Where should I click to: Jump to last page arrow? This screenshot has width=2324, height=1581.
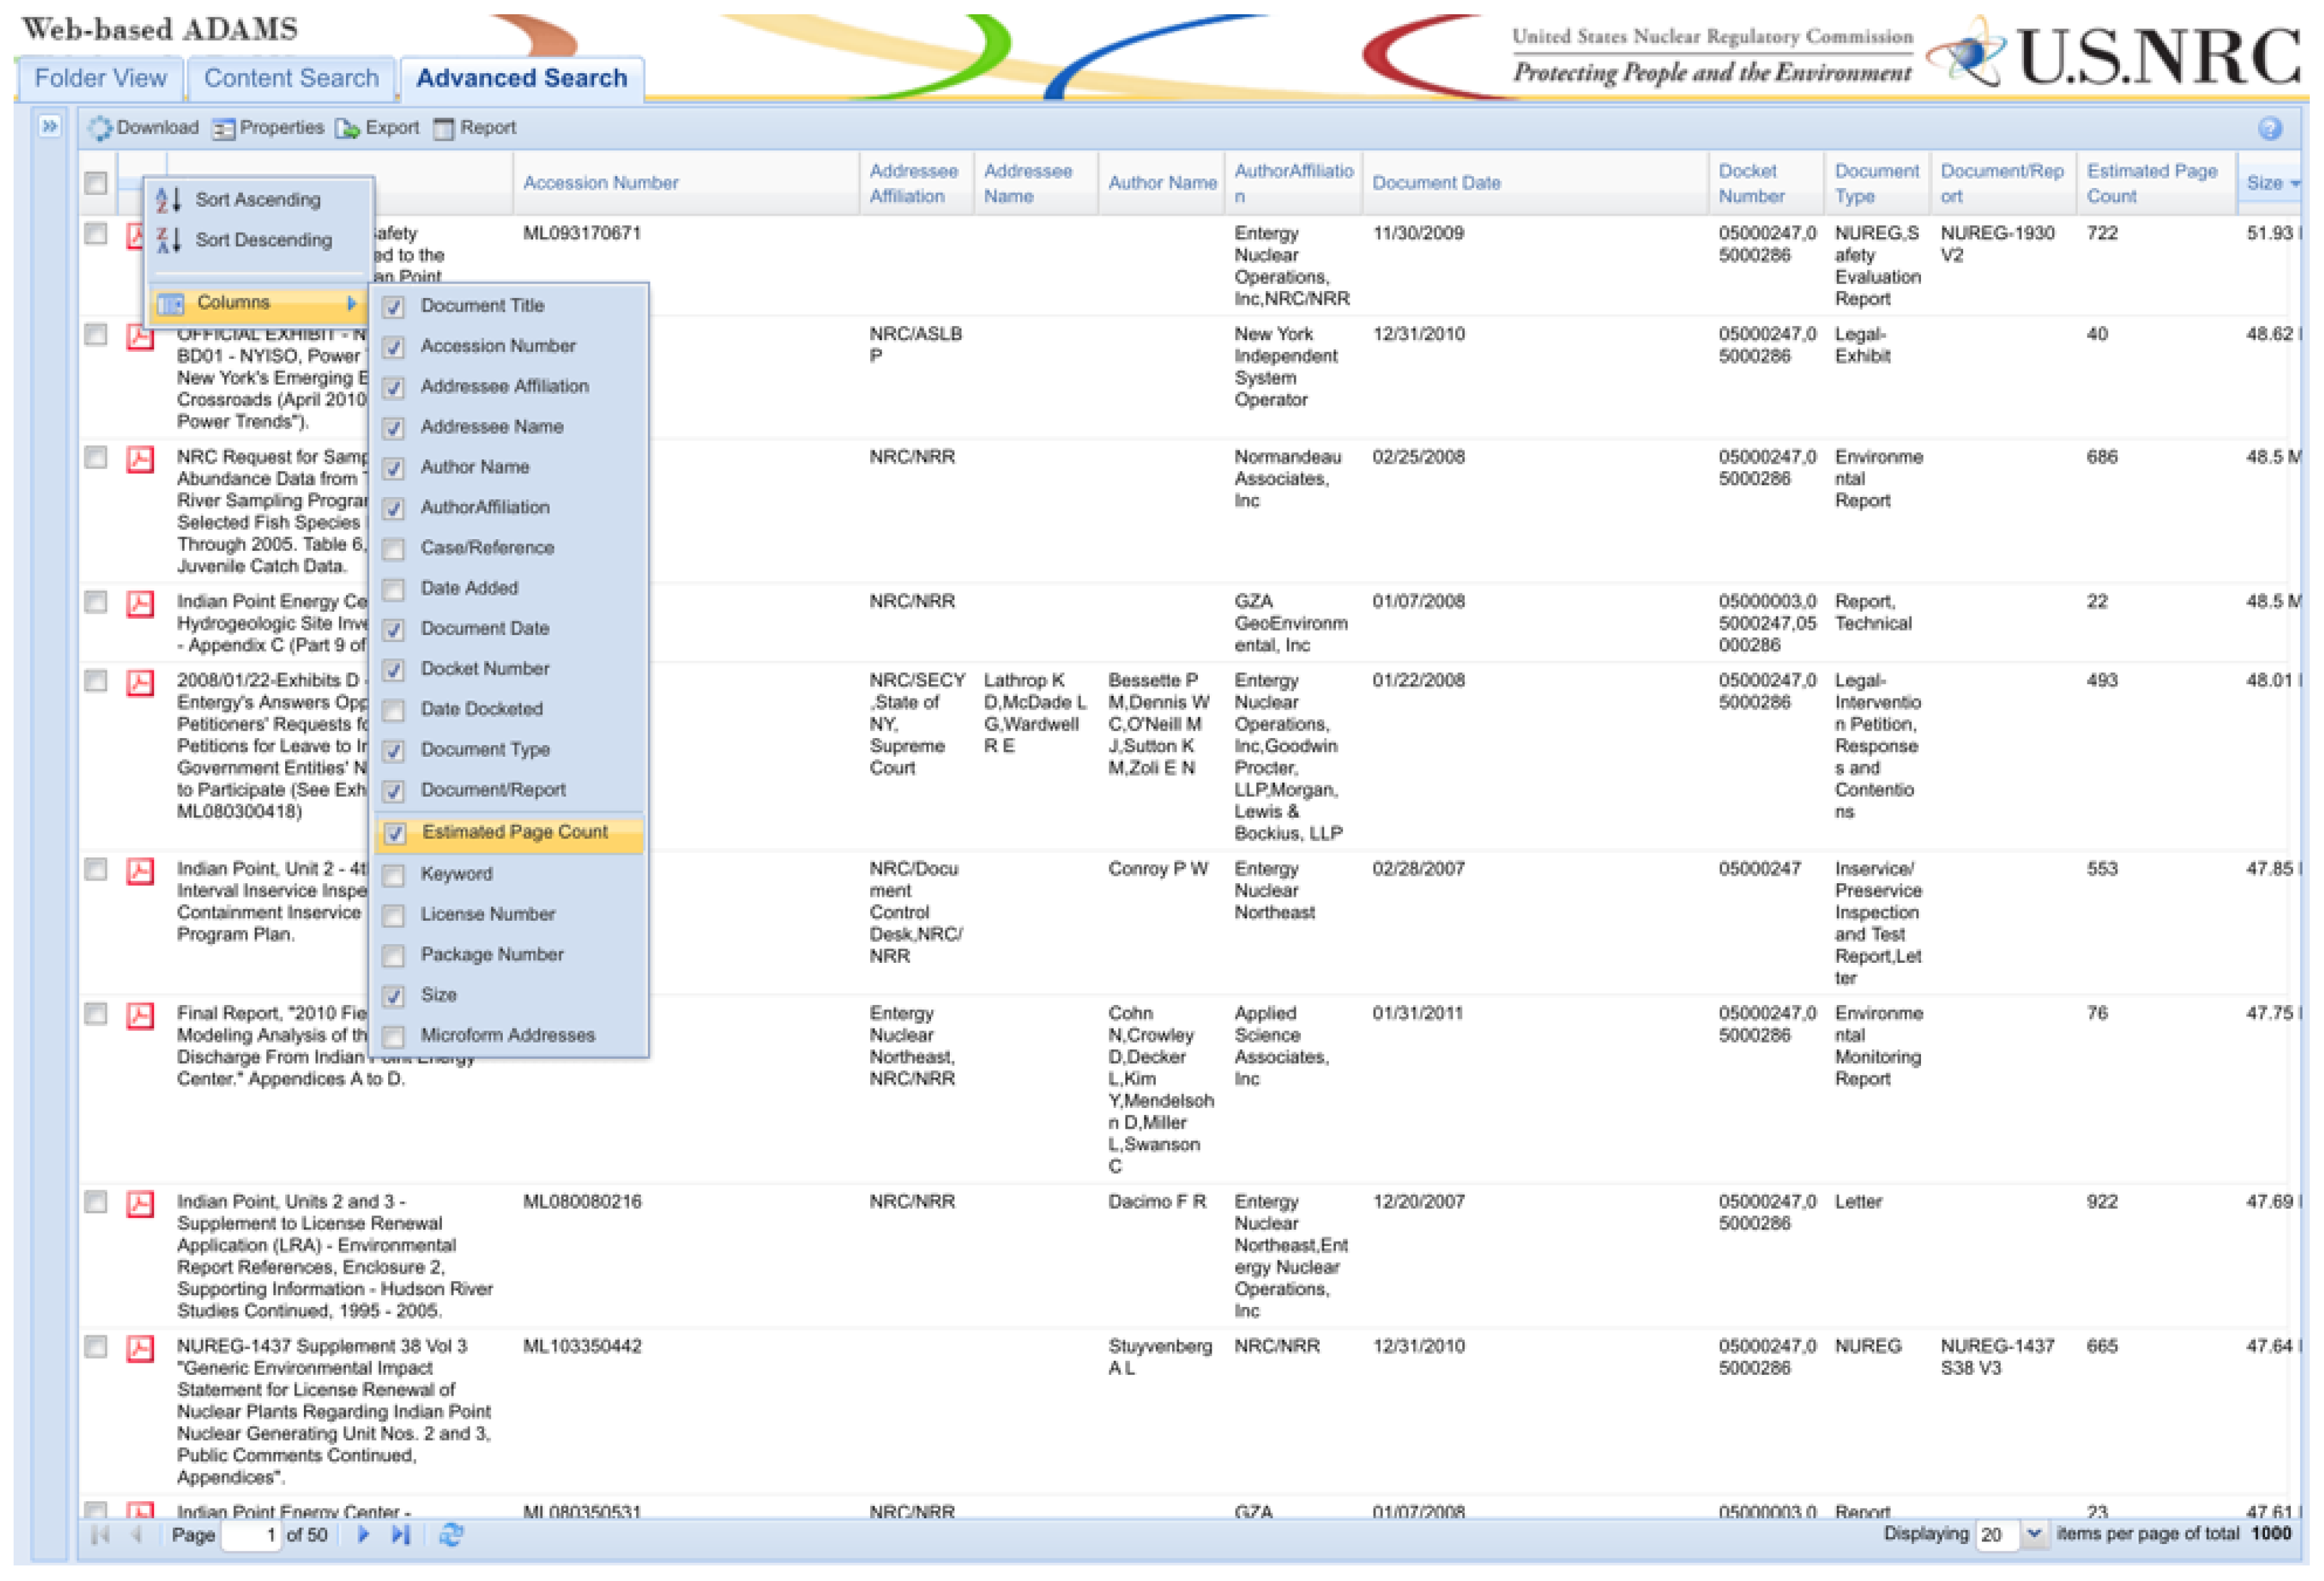pos(401,1534)
